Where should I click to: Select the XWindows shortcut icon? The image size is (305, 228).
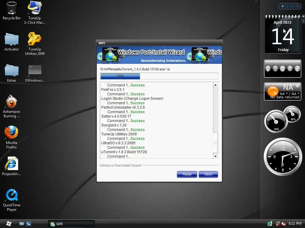(x=35, y=73)
